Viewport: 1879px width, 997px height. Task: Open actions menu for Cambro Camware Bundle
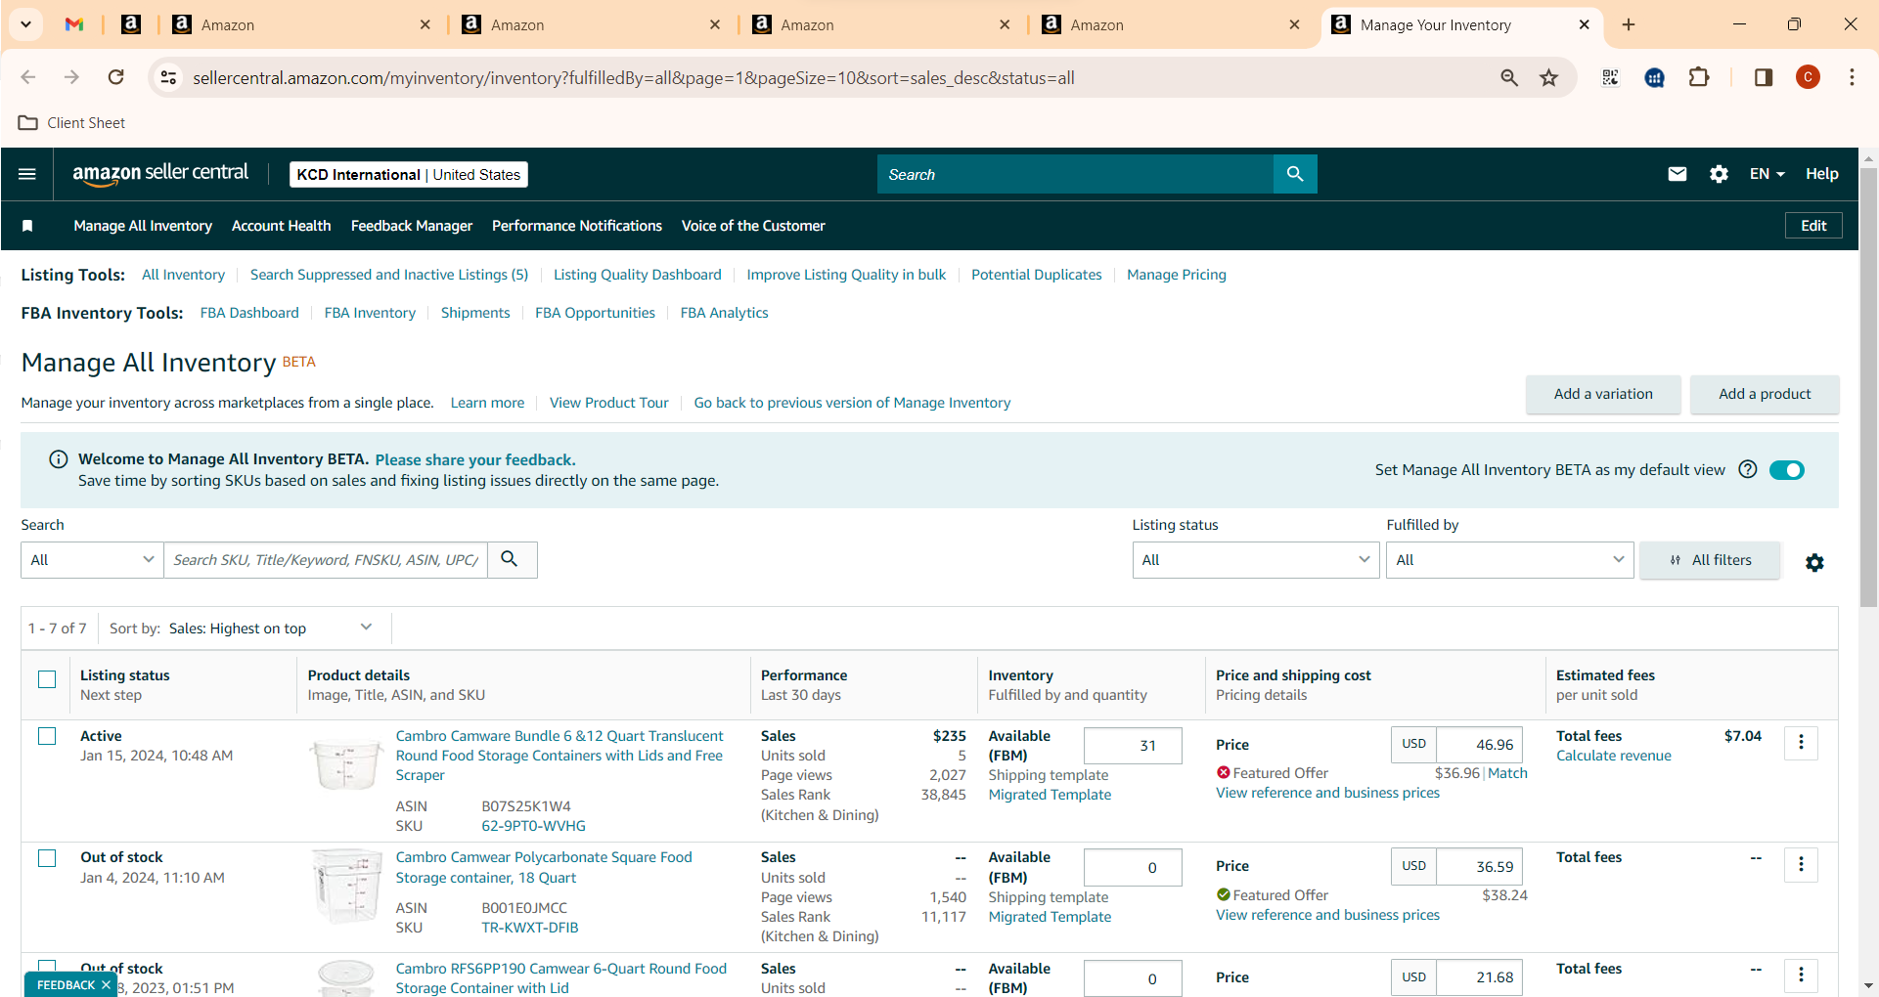pyautogui.click(x=1801, y=743)
